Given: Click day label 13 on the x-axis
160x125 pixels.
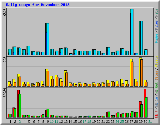Looking at the screenshot, I should [x=66, y=122].
